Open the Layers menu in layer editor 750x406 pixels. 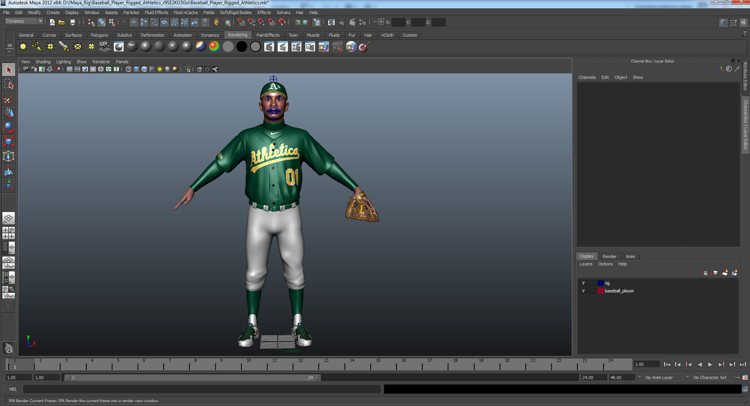coord(586,264)
